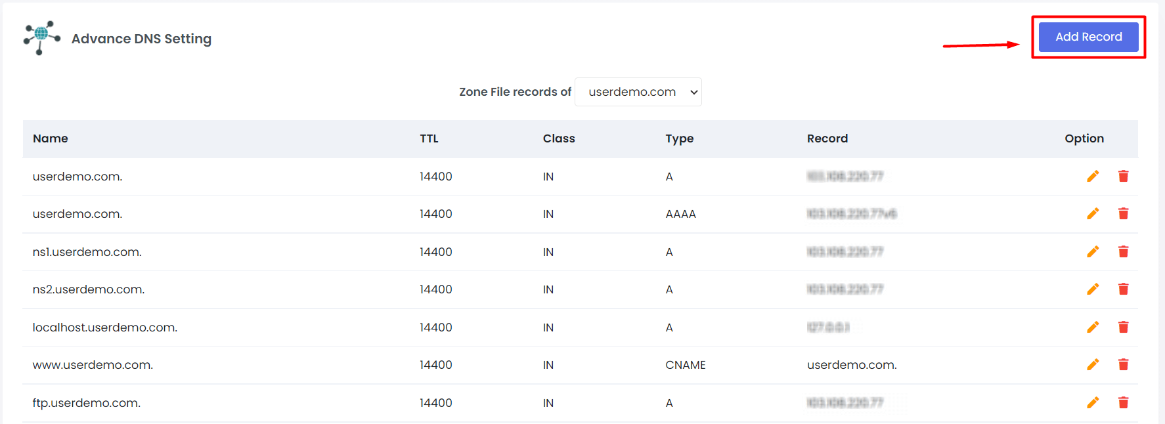The image size is (1165, 424).
Task: Click the Name column header
Action: coord(51,138)
